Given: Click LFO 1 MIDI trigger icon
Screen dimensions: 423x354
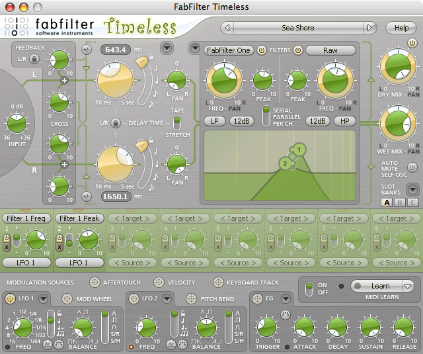Looking at the screenshot, I should coord(59,344).
